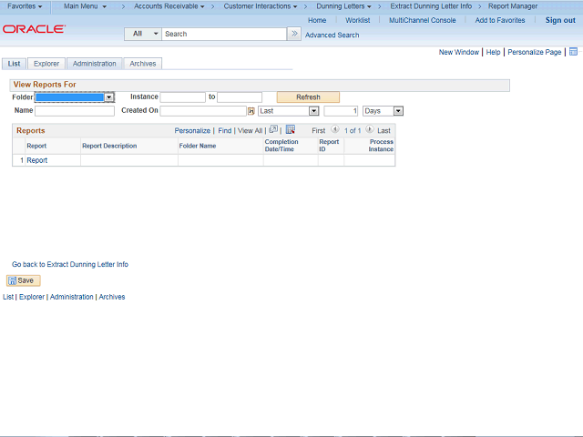Expand Accounts Receivable breadcrumb menu

click(x=169, y=6)
